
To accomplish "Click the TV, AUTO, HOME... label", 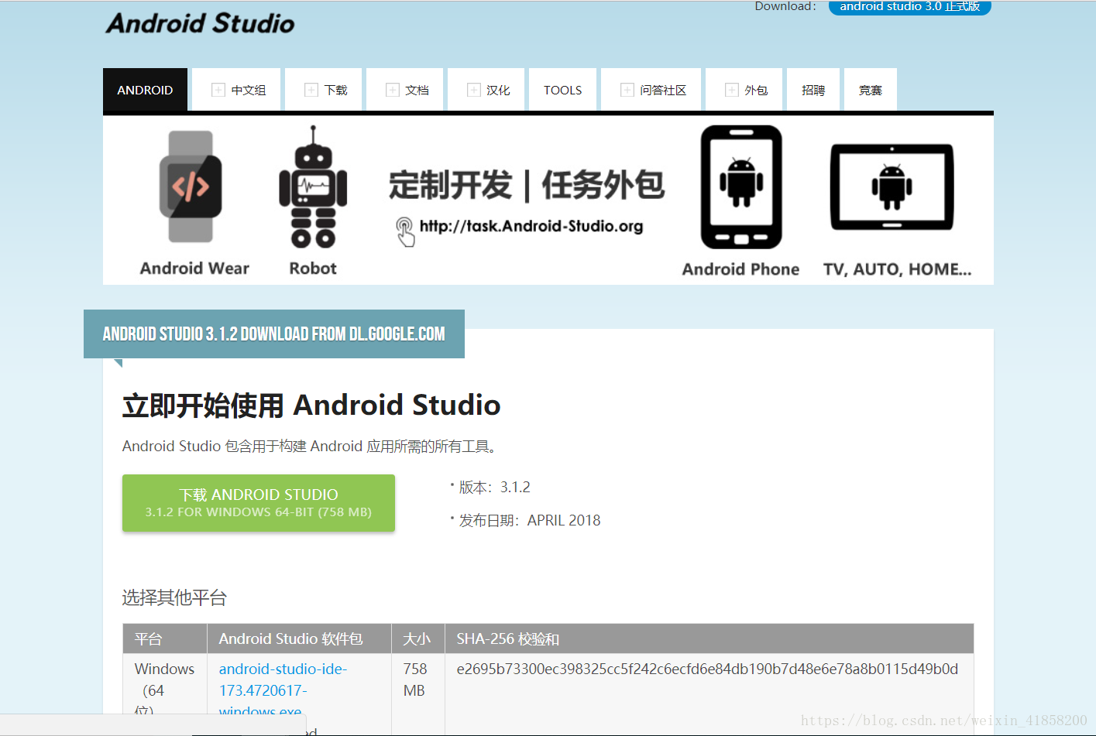I will (897, 269).
